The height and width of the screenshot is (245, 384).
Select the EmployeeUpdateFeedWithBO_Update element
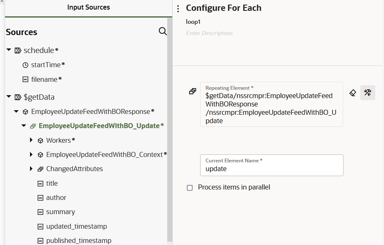coord(99,126)
